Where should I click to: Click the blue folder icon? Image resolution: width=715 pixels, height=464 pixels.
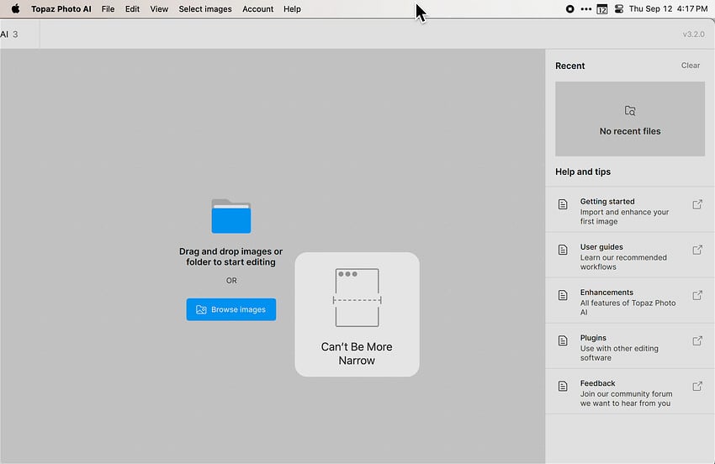pyautogui.click(x=231, y=216)
